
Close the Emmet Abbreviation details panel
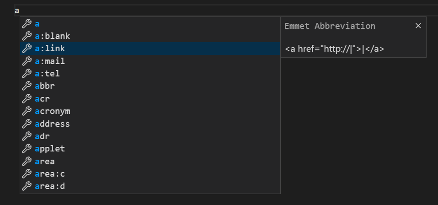tap(418, 26)
